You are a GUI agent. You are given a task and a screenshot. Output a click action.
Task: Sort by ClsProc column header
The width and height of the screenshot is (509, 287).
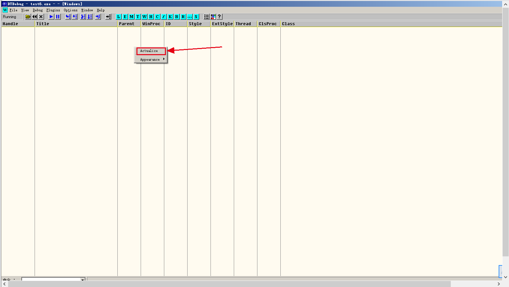coord(269,24)
